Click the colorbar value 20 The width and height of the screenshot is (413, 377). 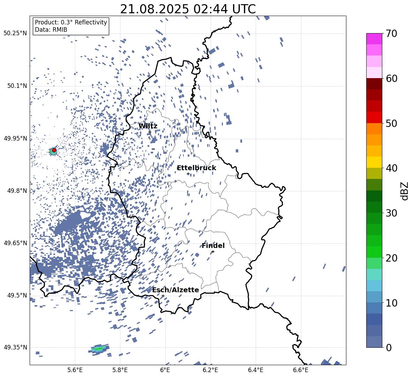click(x=391, y=258)
